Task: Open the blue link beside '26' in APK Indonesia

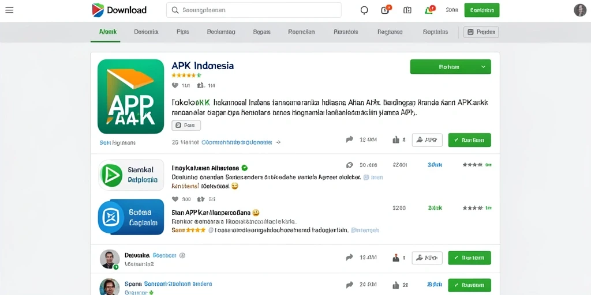Action: [x=236, y=143]
